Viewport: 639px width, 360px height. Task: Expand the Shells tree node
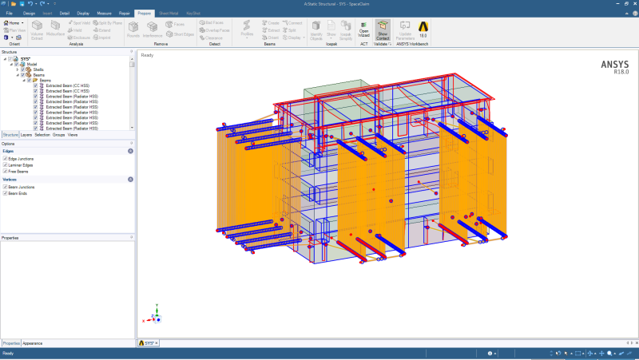(18, 69)
